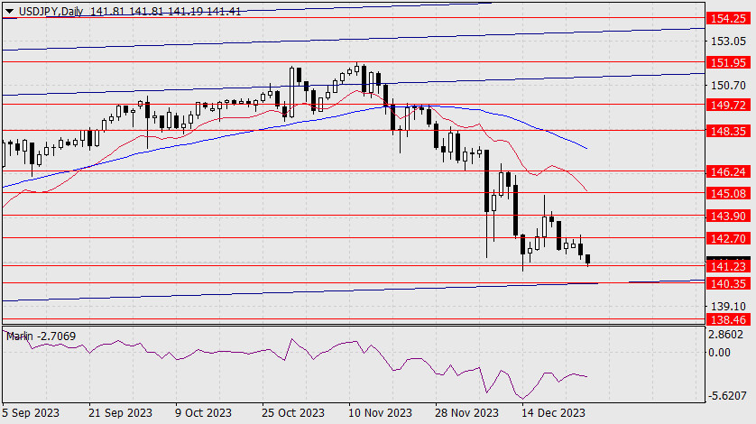756x424 pixels.
Task: Click the 142.70 red price level label
Action: (x=728, y=238)
